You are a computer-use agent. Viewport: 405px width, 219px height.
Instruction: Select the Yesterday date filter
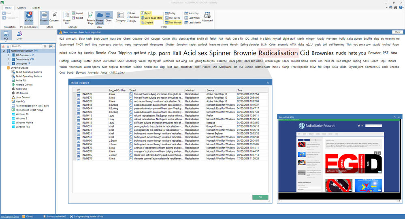pos(192,13)
